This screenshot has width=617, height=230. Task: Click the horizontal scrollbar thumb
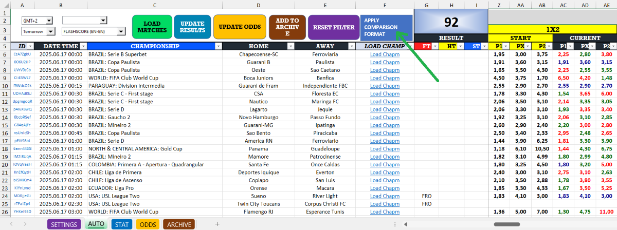pos(506,224)
